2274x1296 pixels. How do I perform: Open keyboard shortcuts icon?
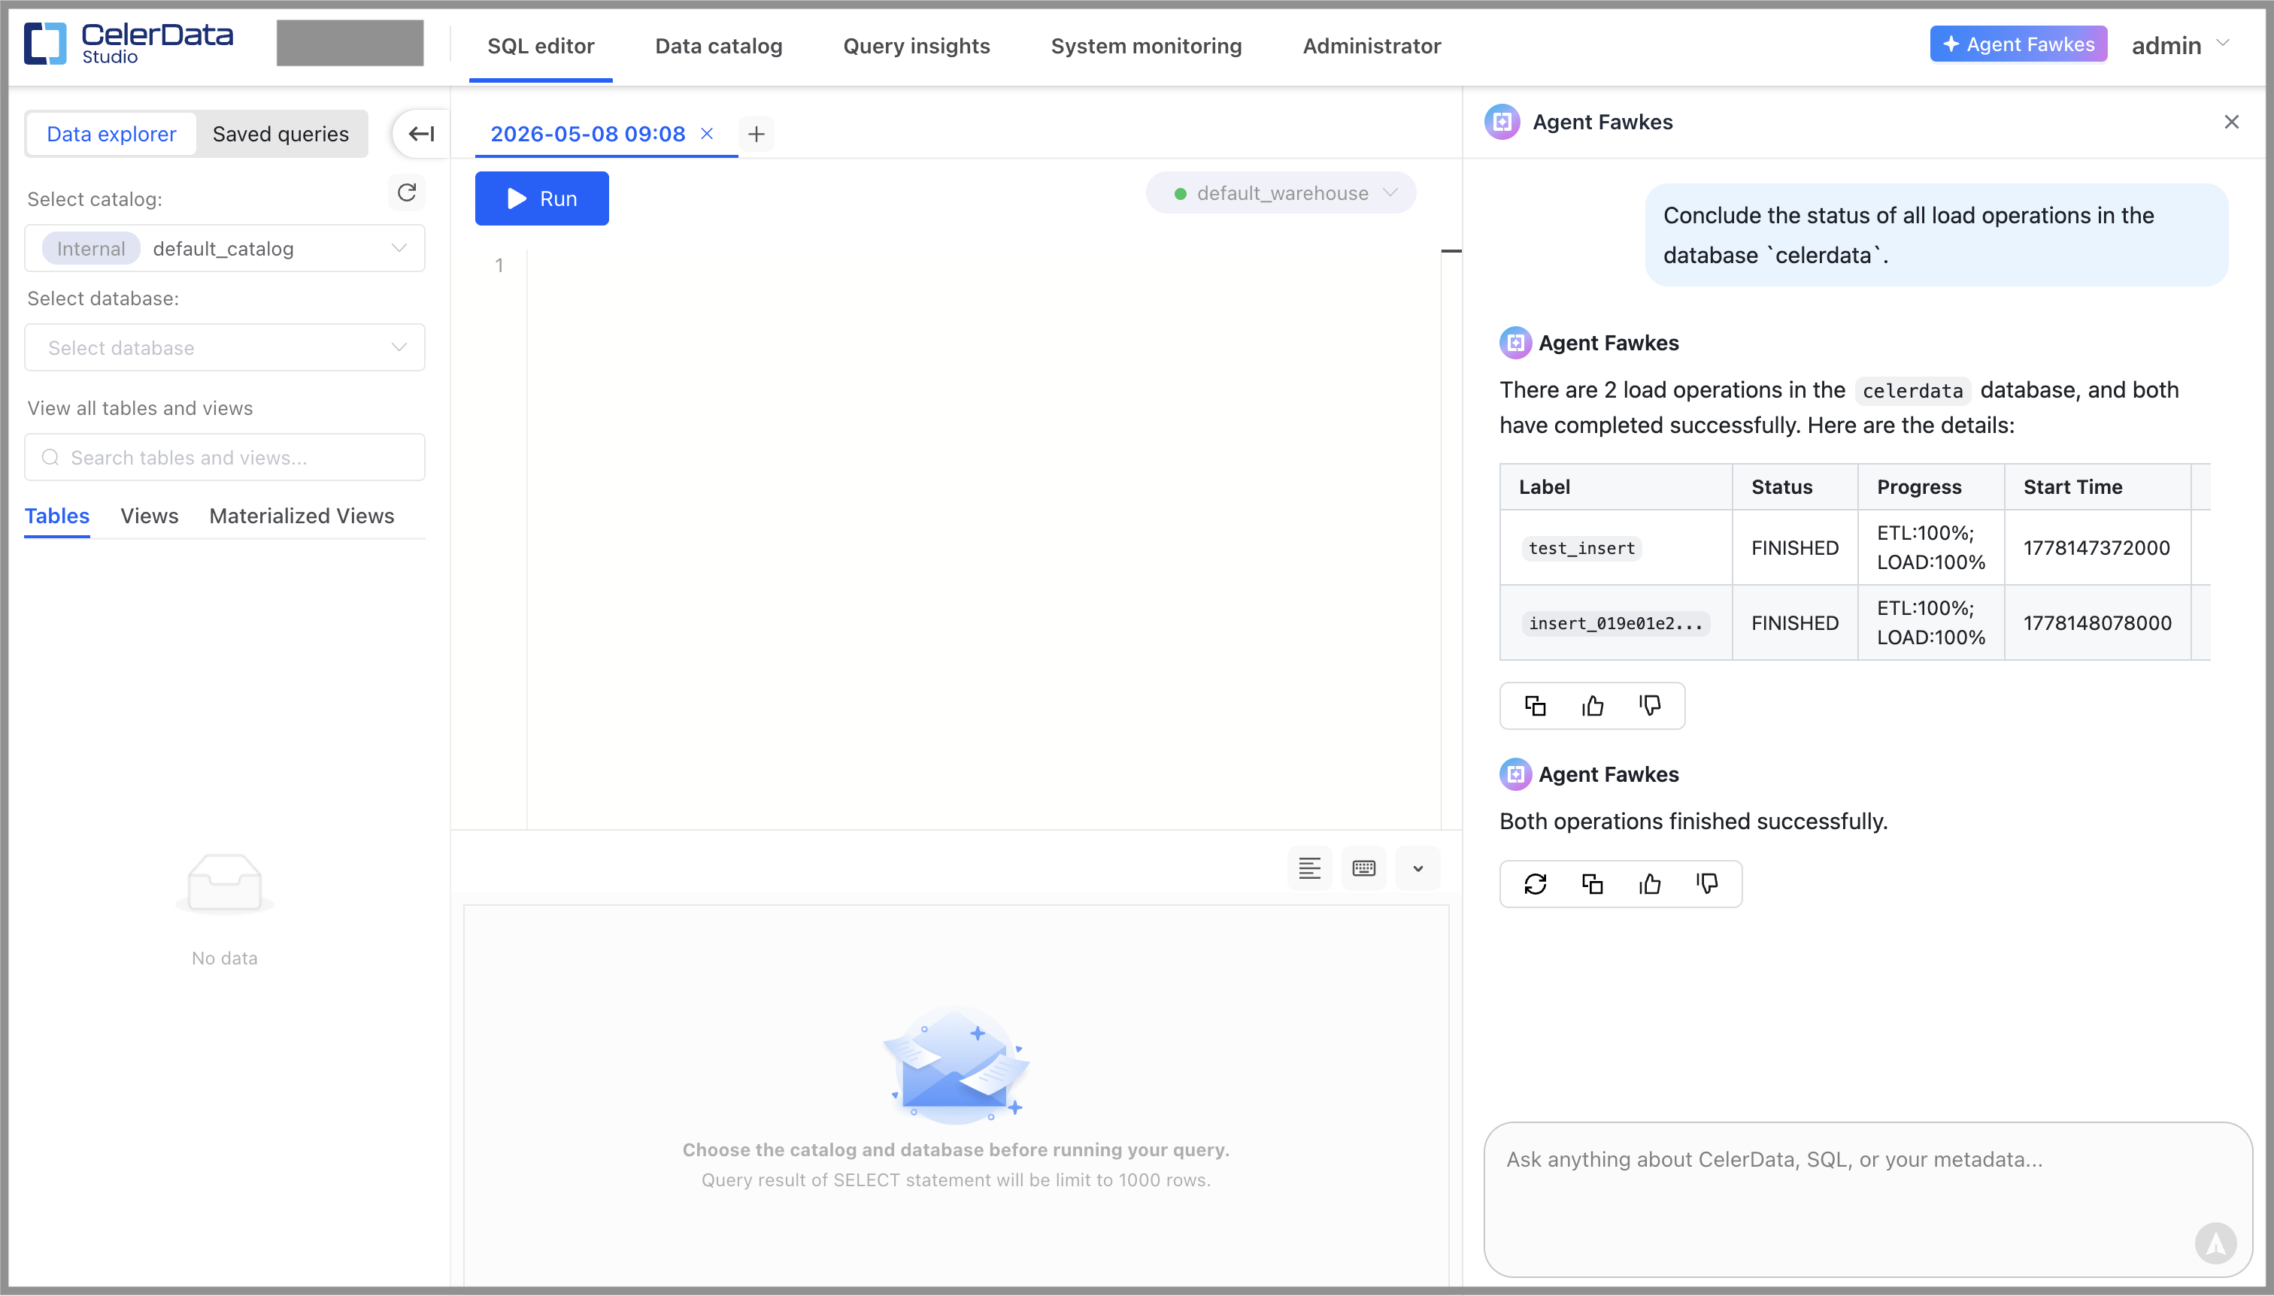1363,868
